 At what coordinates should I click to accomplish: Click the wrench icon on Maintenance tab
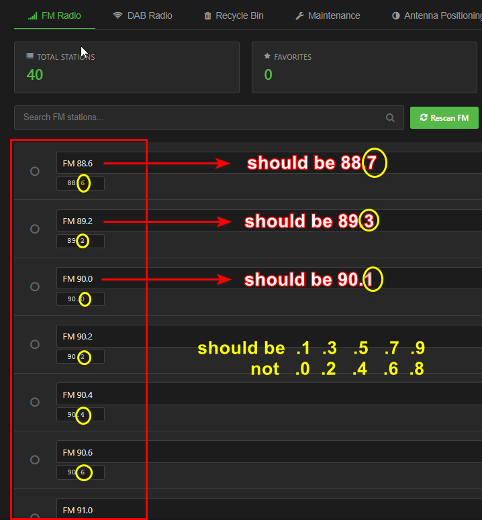(x=300, y=15)
